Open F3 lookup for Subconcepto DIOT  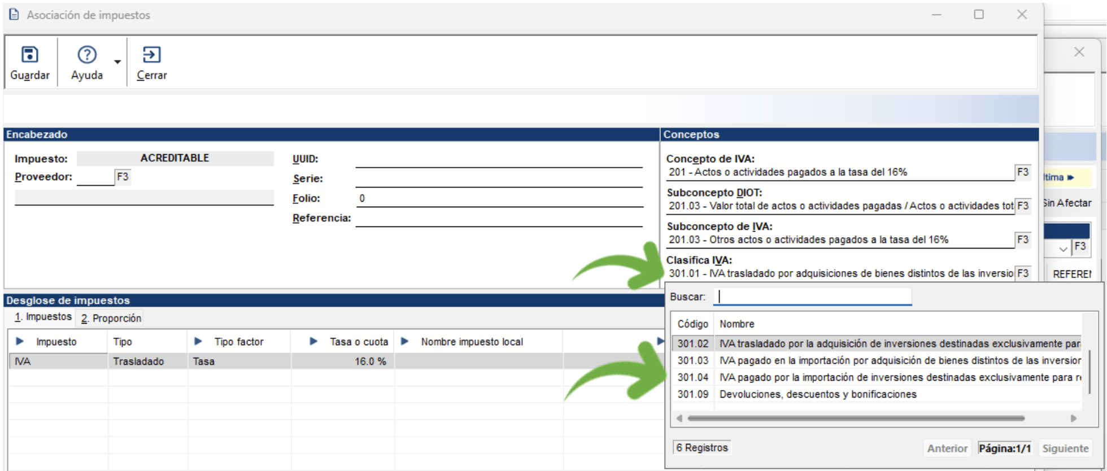click(x=1022, y=206)
